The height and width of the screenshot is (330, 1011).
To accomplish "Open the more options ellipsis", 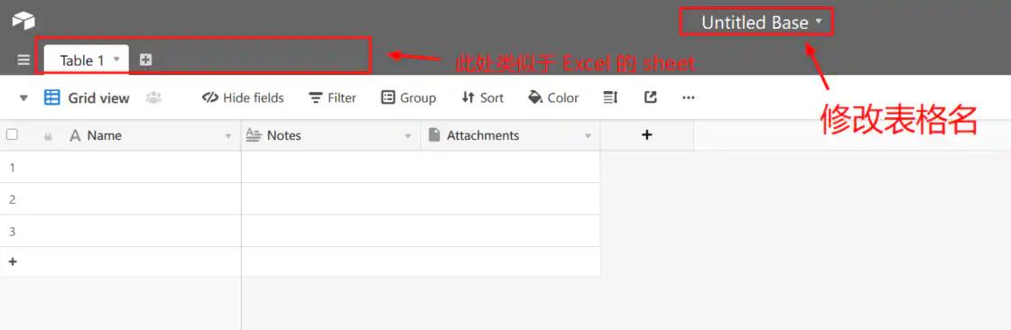I will 689,98.
